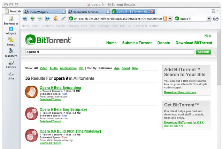Click the browser address bar URL field

pos(118,19)
